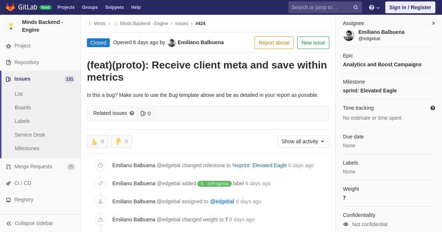The image size is (442, 232).
Task: Open Merge Requests in the sidebar
Action: pyautogui.click(x=33, y=166)
